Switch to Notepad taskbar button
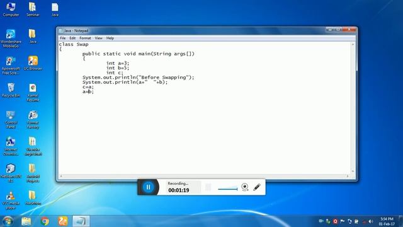Image resolution: width=403 pixels, height=227 pixels. coord(81,221)
